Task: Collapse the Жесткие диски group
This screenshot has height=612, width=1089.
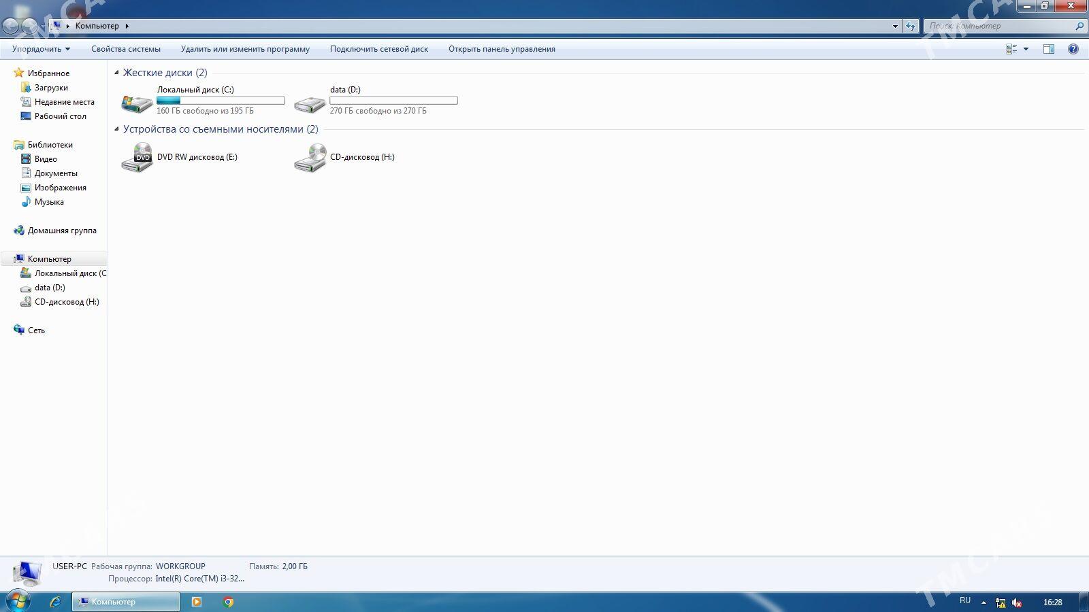Action: click(x=116, y=73)
